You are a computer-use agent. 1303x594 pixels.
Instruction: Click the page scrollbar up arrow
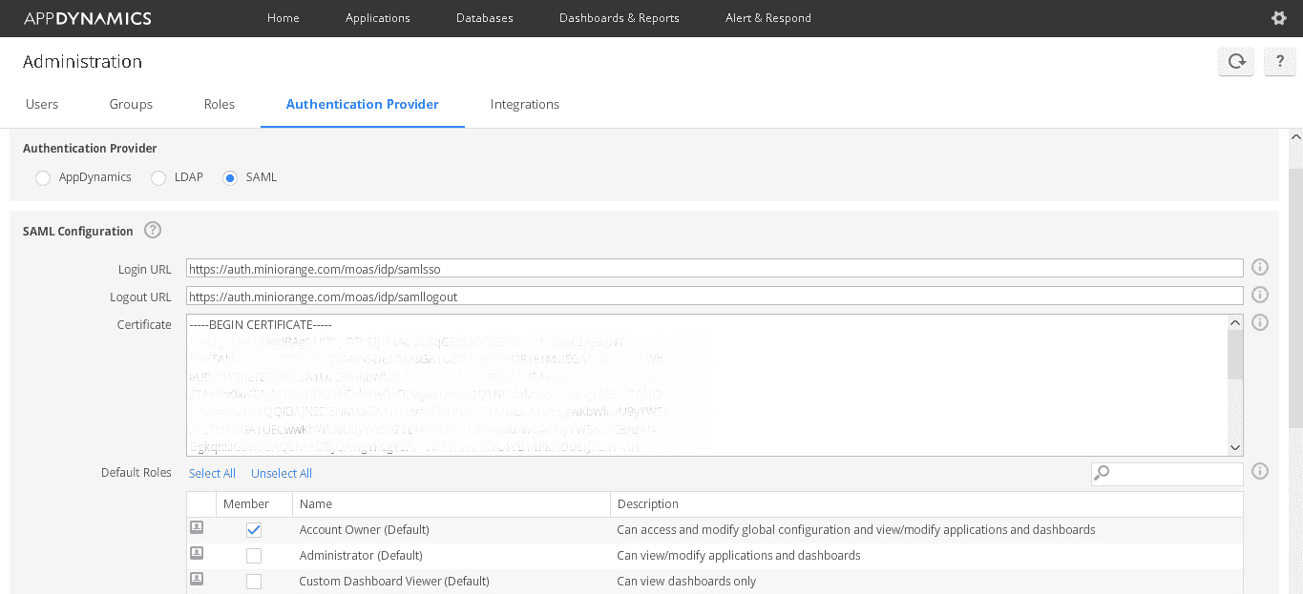click(1295, 137)
